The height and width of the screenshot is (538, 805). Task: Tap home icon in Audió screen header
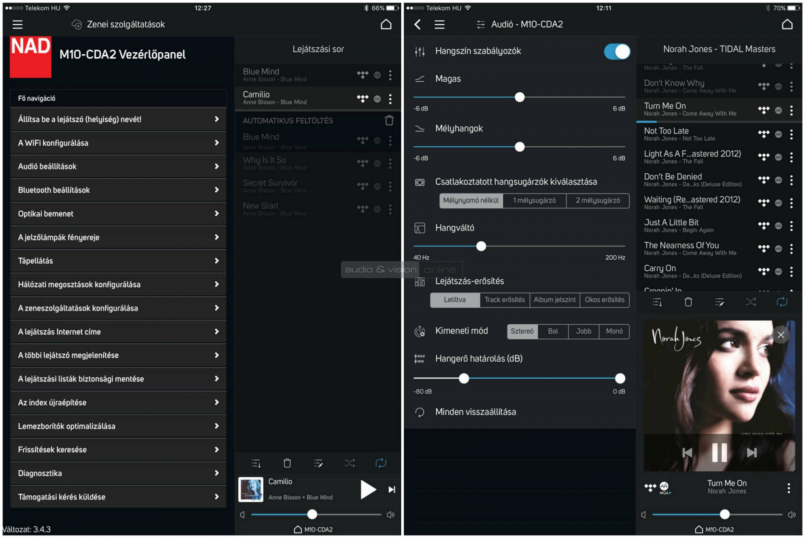pos(787,25)
